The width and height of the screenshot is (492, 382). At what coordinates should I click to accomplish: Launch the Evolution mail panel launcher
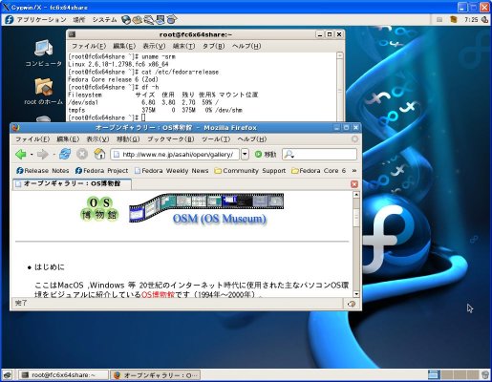click(x=138, y=20)
